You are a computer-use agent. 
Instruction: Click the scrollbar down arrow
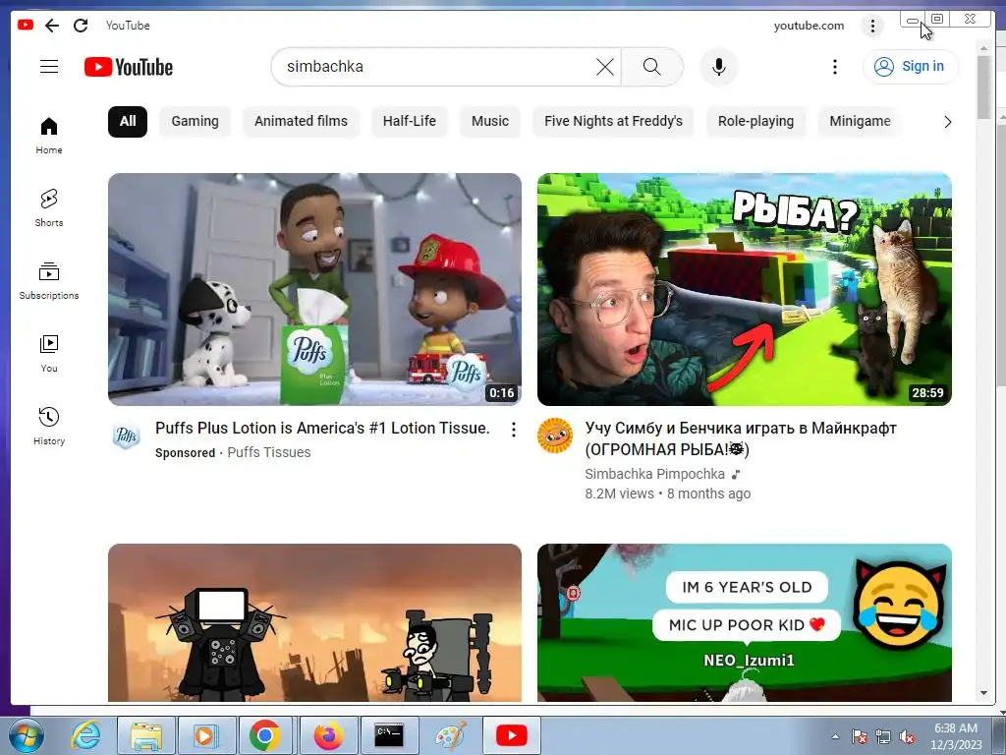click(x=983, y=693)
